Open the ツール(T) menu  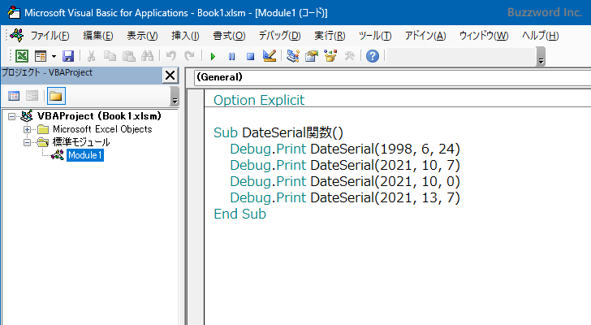(375, 36)
